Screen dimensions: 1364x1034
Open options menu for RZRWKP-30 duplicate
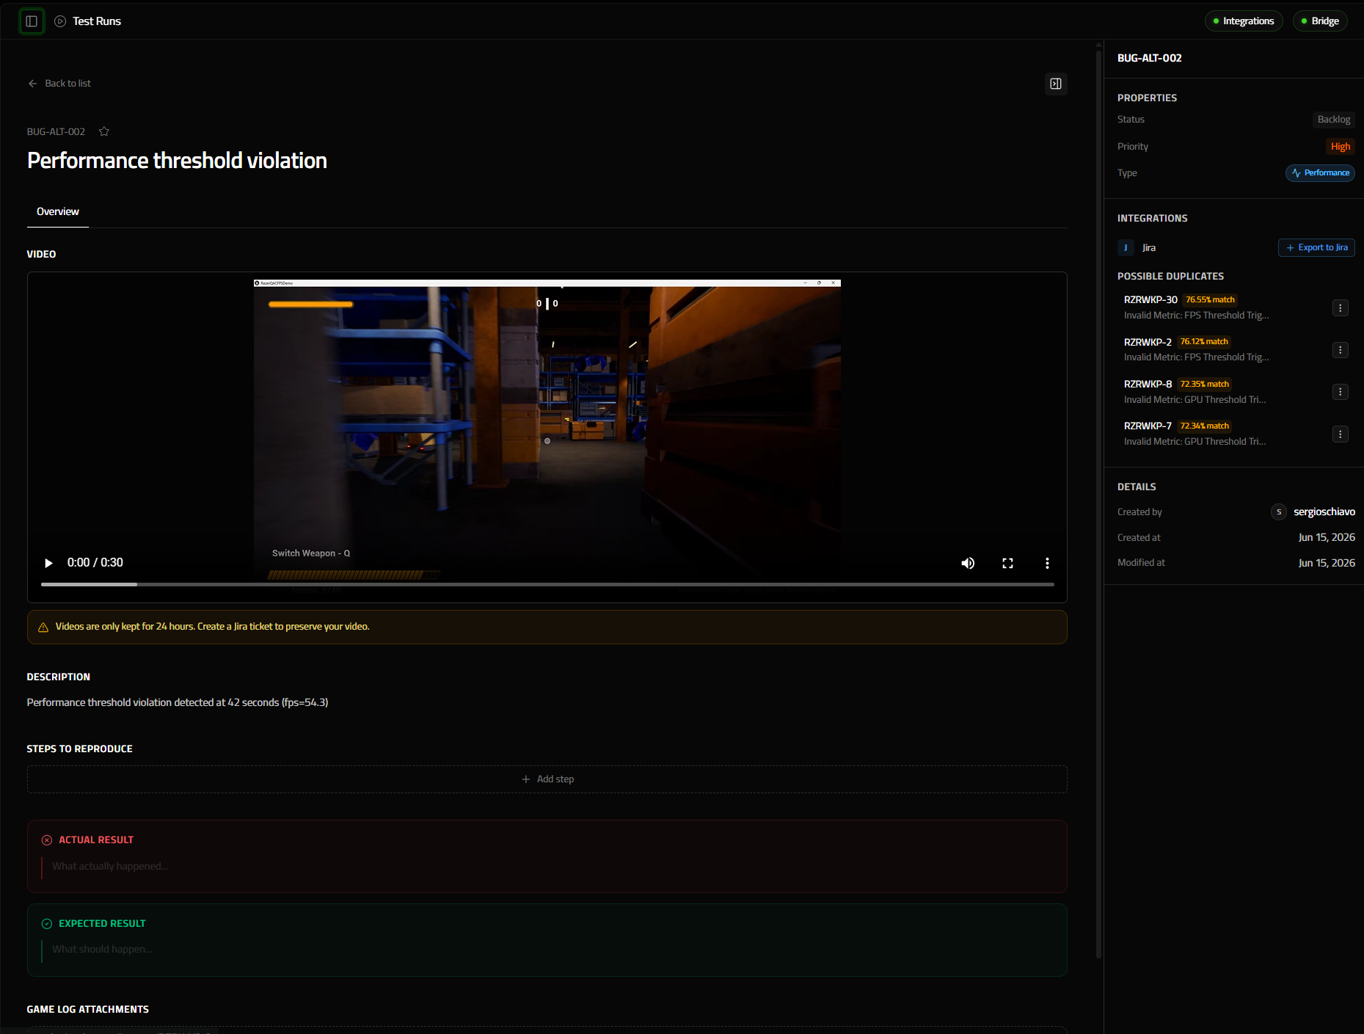tap(1340, 308)
